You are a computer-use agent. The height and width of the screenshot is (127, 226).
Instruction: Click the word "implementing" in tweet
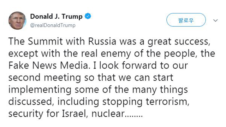tap(40, 90)
